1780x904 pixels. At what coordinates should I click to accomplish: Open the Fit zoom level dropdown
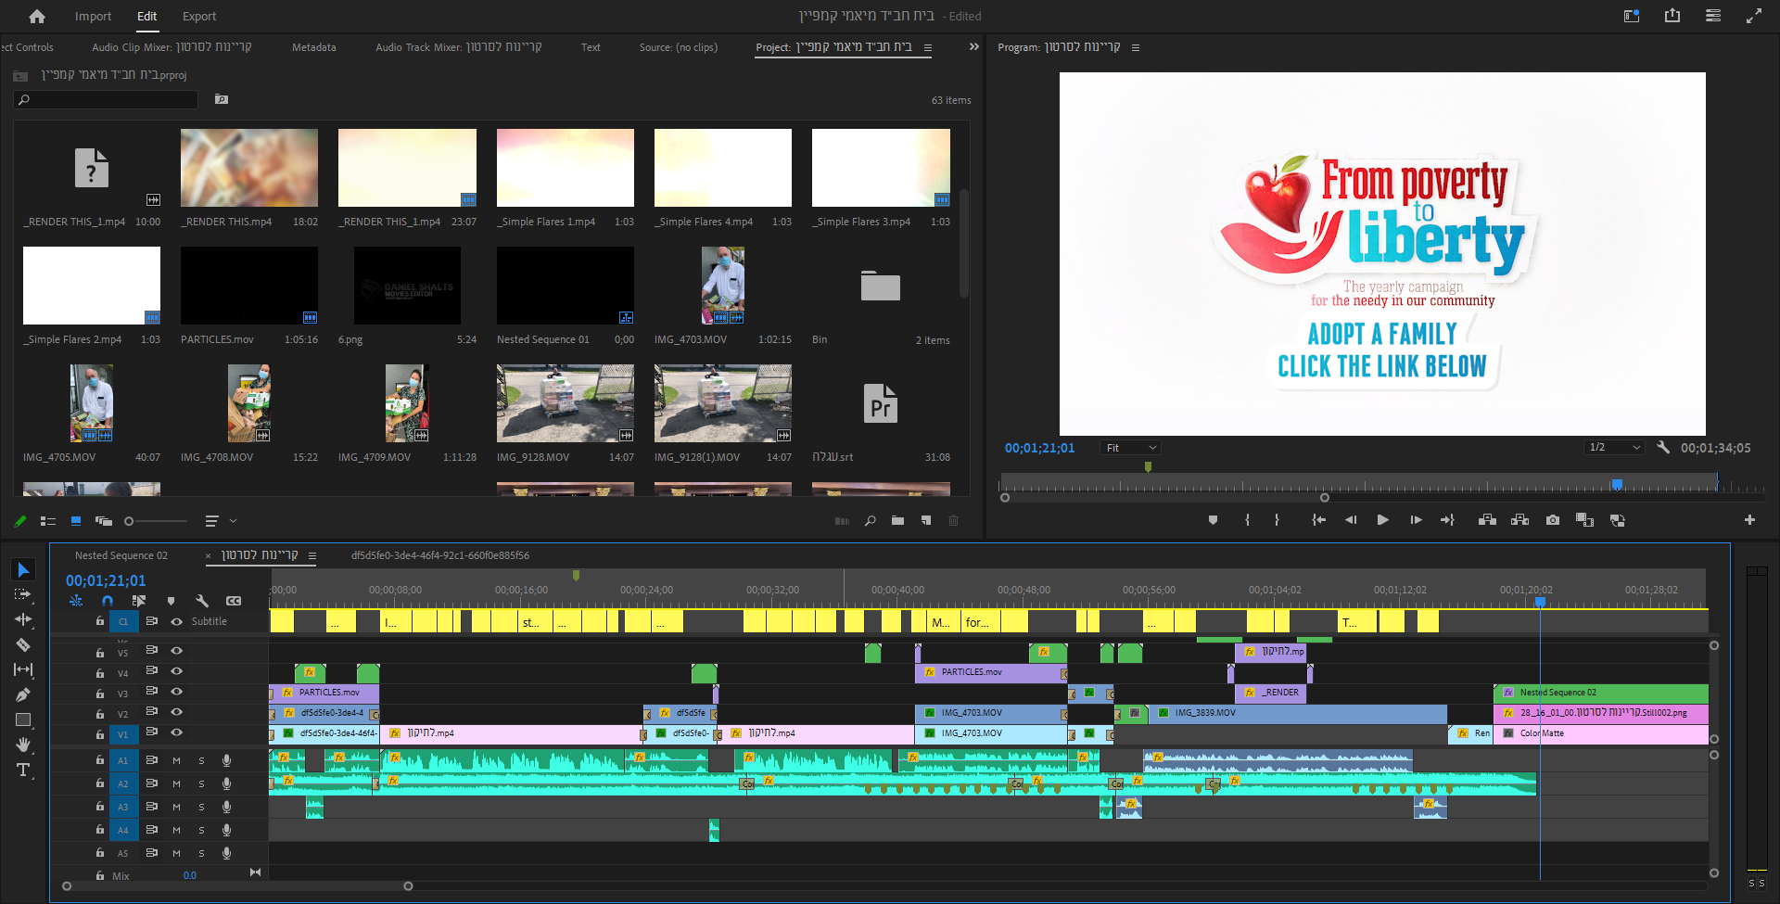(1131, 448)
